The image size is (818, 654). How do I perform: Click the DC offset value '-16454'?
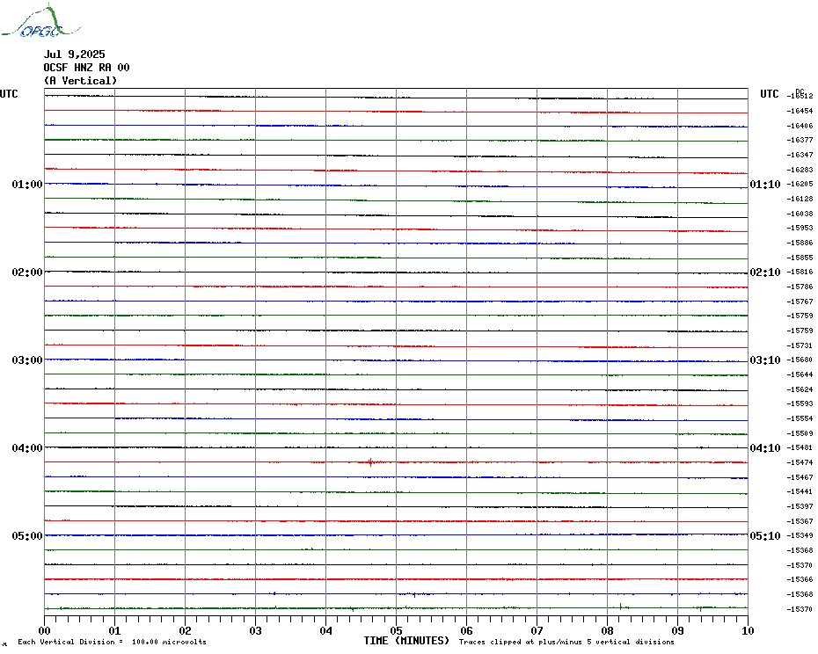point(800,111)
